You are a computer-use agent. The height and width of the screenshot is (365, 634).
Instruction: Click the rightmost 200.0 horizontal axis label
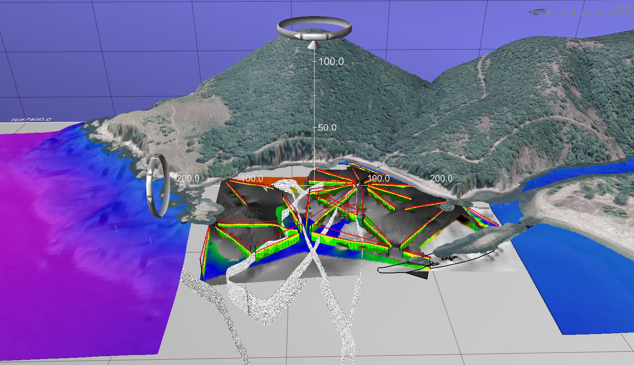[441, 178]
